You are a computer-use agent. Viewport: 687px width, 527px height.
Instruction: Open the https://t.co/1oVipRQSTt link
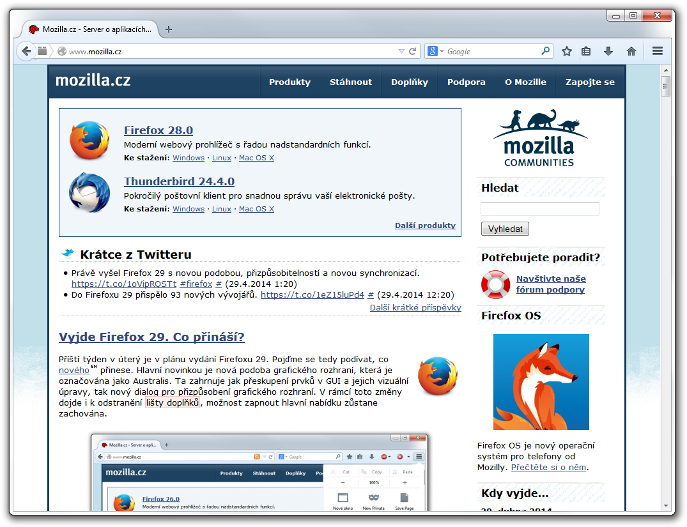click(x=124, y=284)
